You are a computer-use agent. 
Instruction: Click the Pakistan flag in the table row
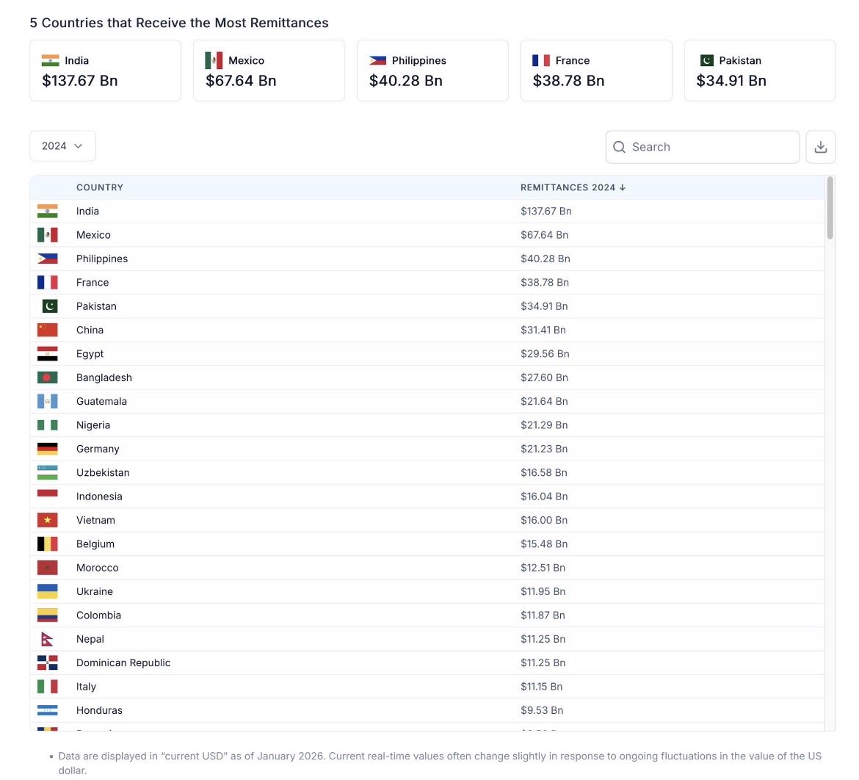(49, 306)
